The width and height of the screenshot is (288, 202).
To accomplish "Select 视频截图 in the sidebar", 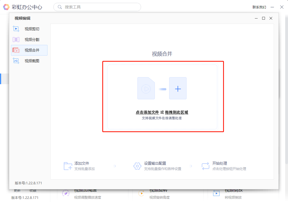I will [29, 61].
